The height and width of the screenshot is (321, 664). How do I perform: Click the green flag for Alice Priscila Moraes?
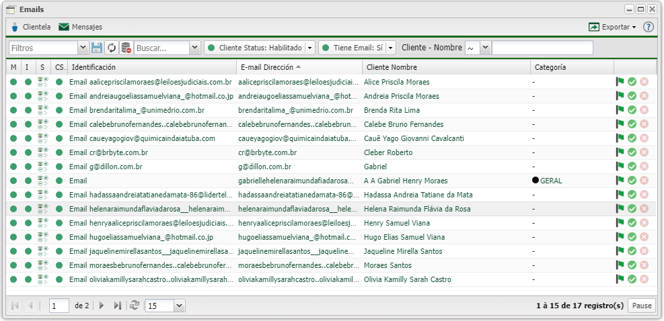[x=620, y=82]
